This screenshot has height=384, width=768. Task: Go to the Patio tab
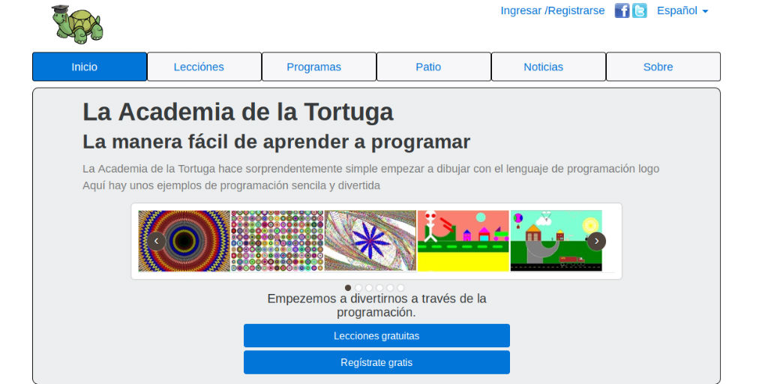433,67
